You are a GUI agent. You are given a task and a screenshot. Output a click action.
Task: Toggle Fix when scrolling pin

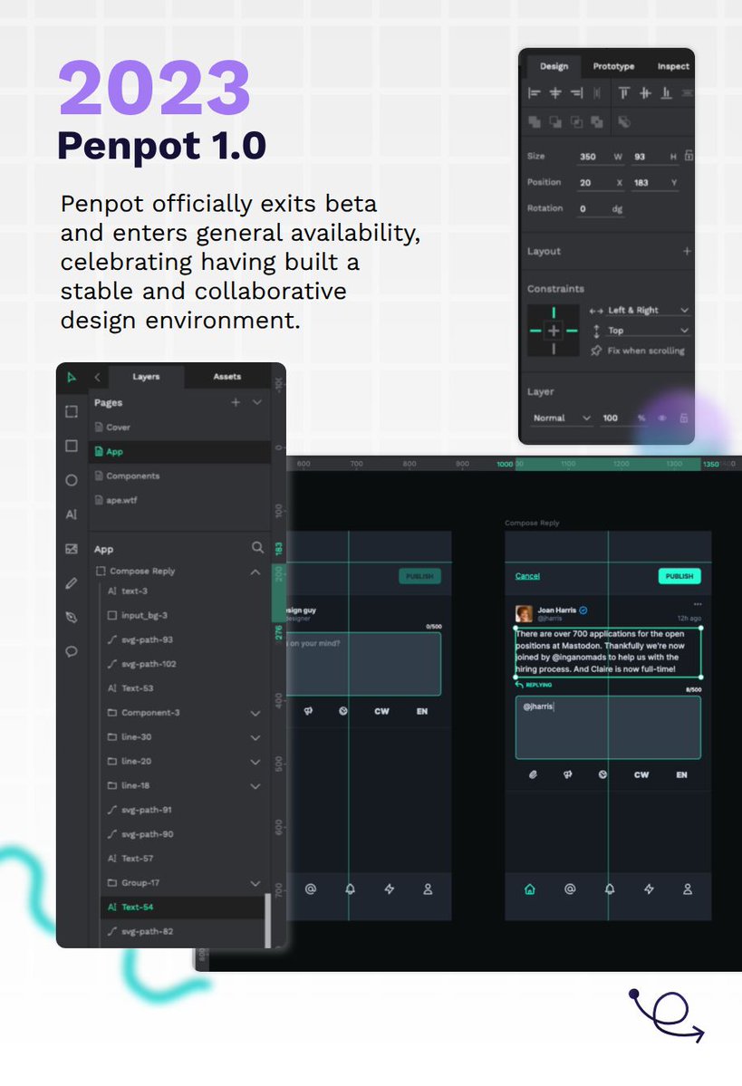596,351
